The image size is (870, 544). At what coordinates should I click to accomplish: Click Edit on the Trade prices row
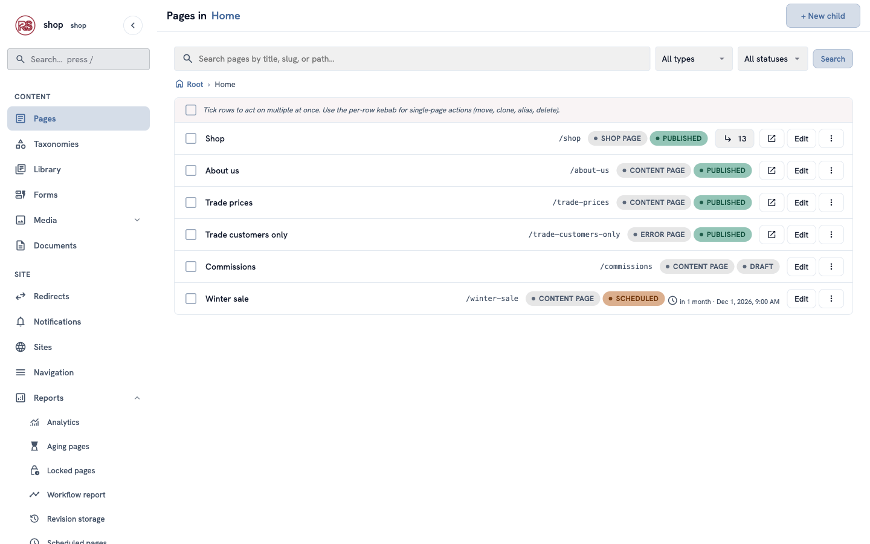point(801,202)
